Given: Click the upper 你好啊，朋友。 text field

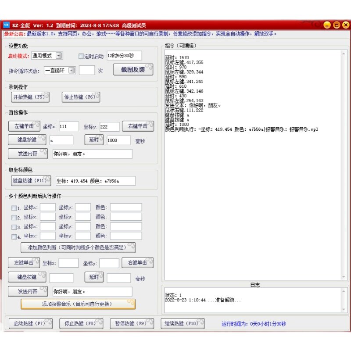Looking at the screenshot, I should pos(93,154).
